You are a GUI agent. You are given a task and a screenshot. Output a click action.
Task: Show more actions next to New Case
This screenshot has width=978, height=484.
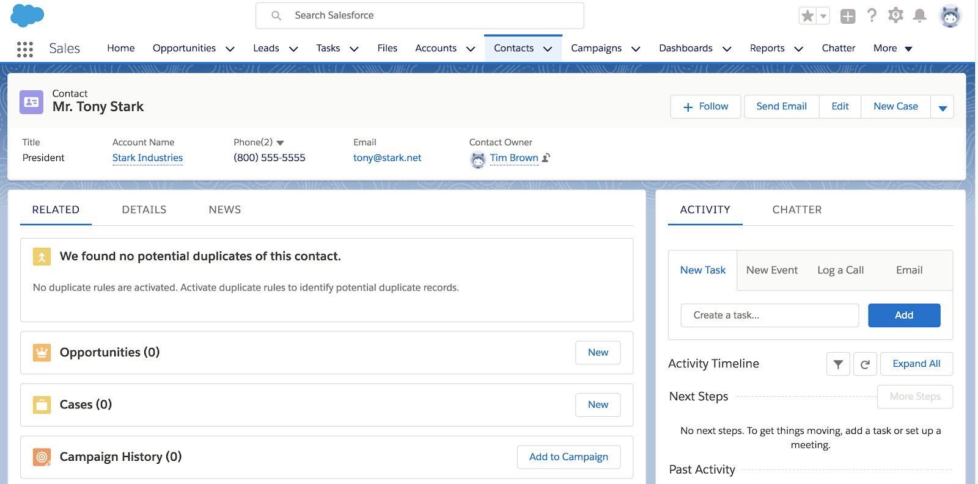pos(942,107)
